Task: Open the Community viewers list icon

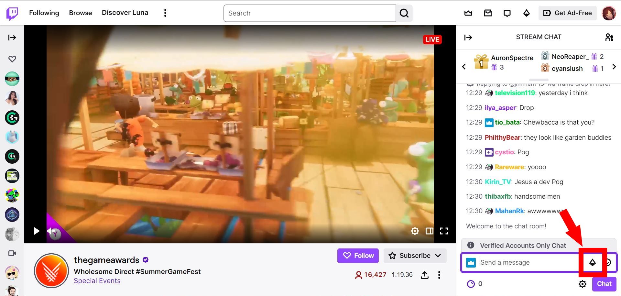Action: coord(610,37)
